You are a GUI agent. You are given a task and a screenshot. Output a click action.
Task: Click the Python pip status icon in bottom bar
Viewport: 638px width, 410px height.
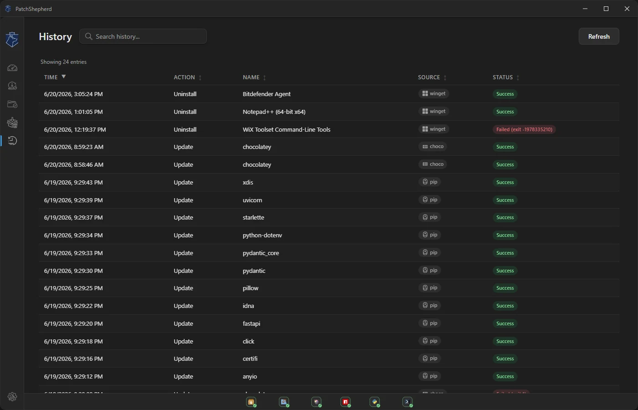click(375, 402)
